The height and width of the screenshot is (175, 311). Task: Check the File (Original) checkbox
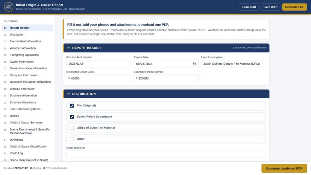pos(72,106)
